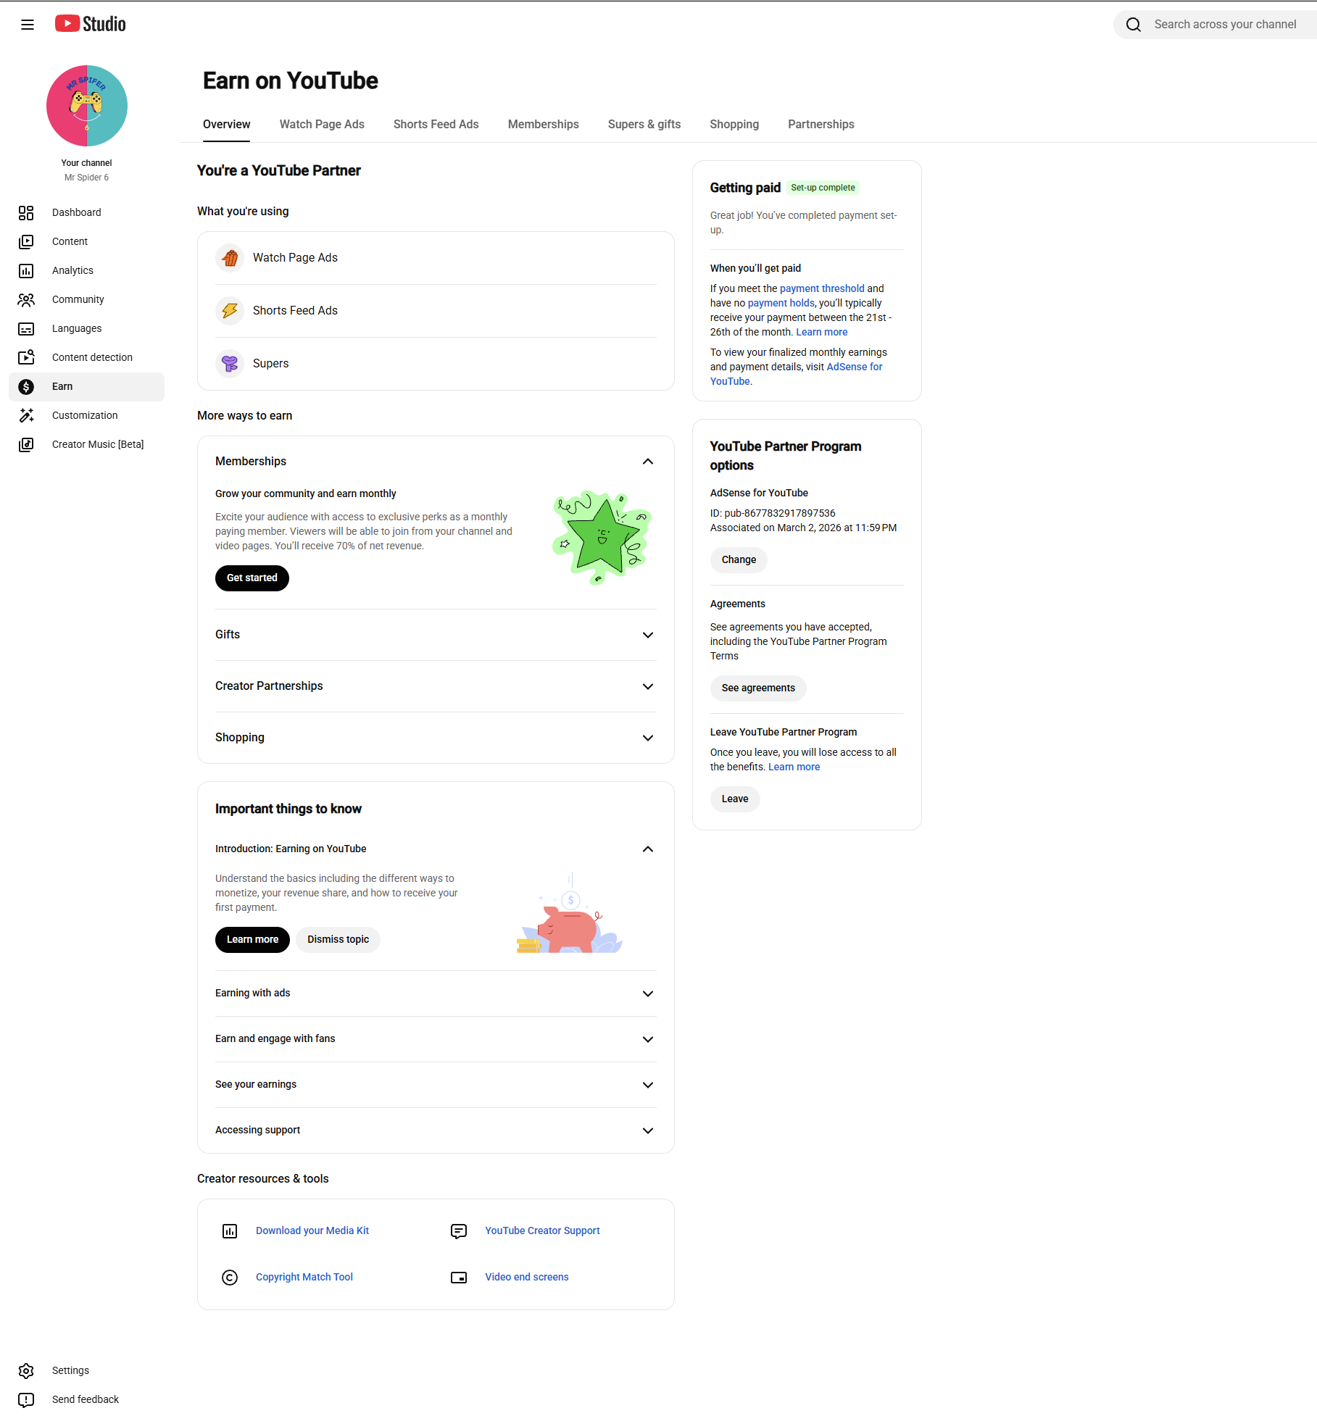Click the Change AdSense button
1317x1416 pixels.
tap(739, 560)
